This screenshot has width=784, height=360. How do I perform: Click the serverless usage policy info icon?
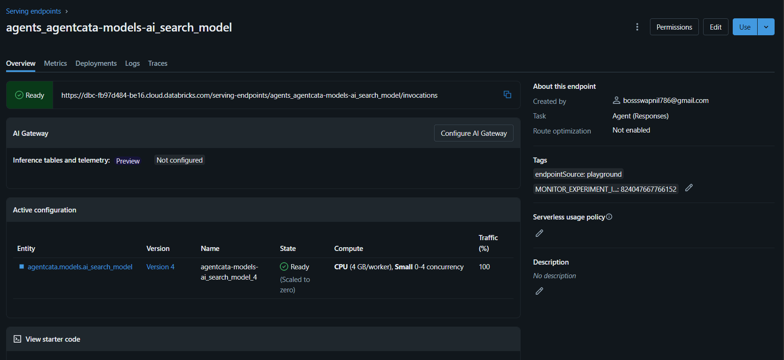point(609,217)
